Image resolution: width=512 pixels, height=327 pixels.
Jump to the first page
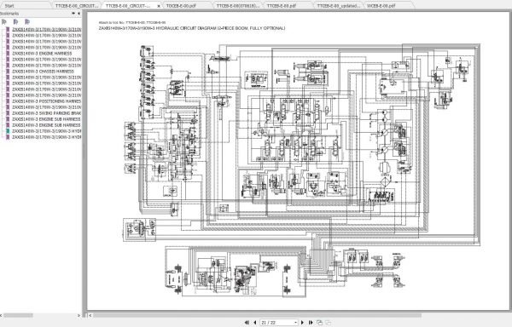click(x=247, y=323)
